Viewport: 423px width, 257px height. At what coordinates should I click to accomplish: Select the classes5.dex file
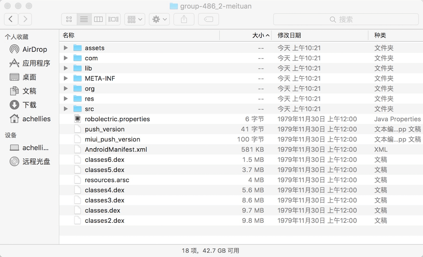(x=105, y=170)
